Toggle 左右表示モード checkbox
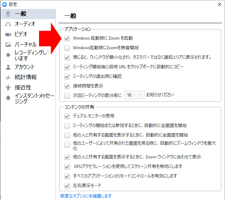This screenshot has width=225, height=200. tap(67, 186)
